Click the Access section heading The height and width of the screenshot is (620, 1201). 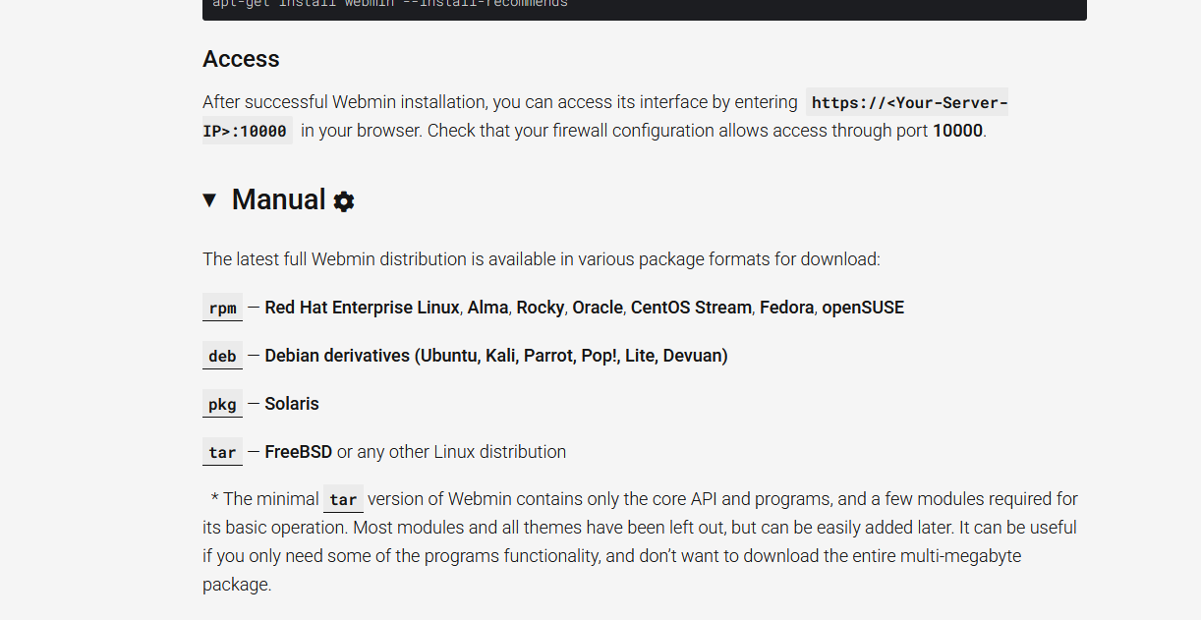click(x=241, y=59)
